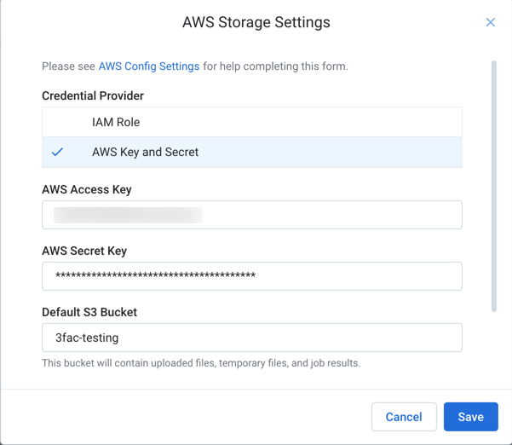Open the AWS Config Settings help link
512x445 pixels.
(x=149, y=66)
